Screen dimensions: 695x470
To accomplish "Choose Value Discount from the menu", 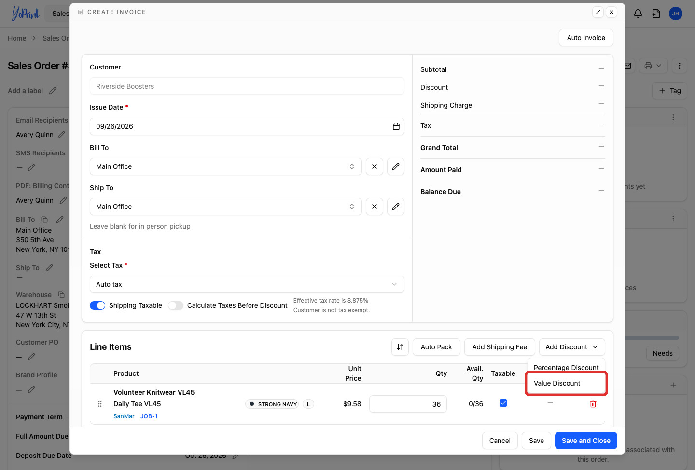I will [x=566, y=383].
